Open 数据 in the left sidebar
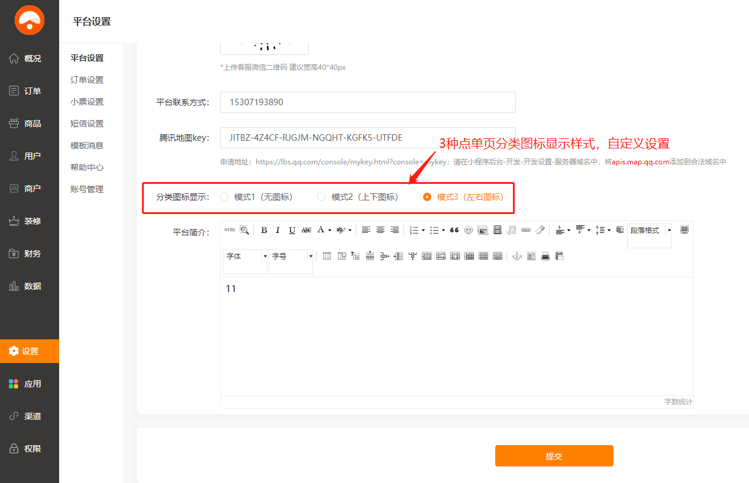Image resolution: width=749 pixels, height=483 pixels. [x=30, y=286]
